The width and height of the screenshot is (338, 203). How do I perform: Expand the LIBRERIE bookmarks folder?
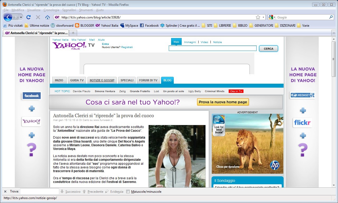222,26
